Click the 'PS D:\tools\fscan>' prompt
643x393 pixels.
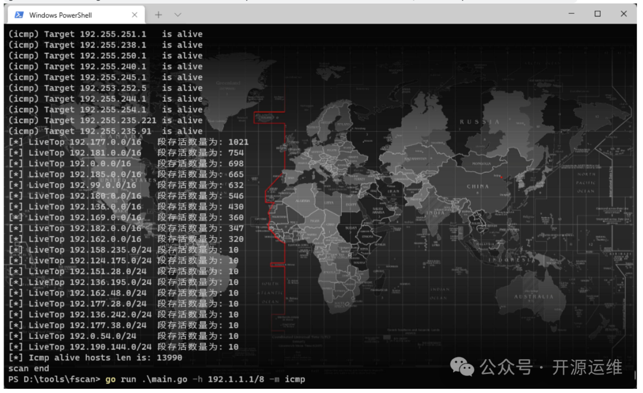click(54, 379)
